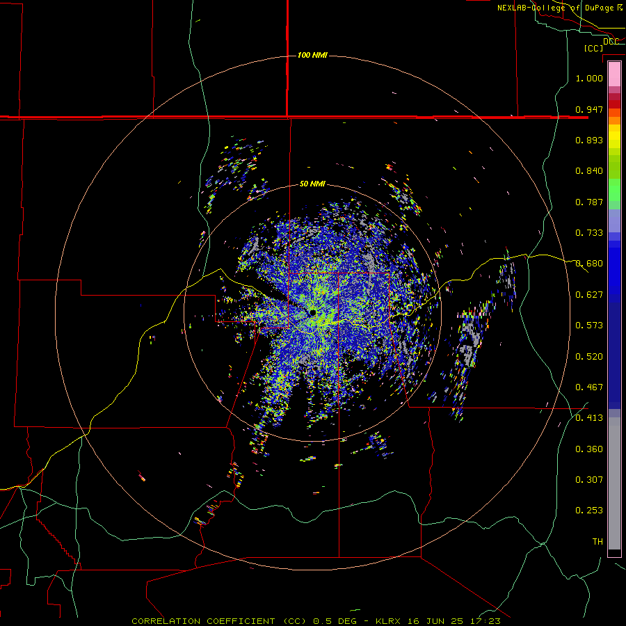Click the KLRX station identifier in caption

[389, 621]
